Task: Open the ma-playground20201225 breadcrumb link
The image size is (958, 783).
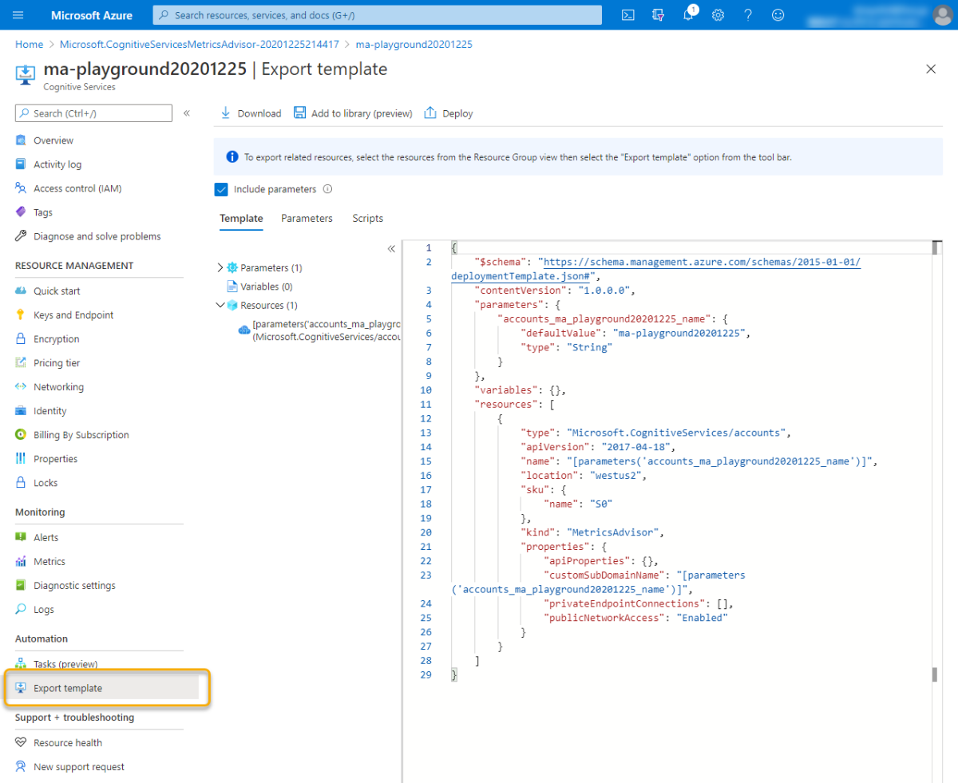Action: 414,45
